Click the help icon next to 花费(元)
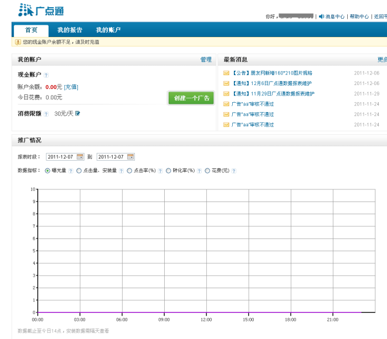The image size is (387, 339). [234, 171]
